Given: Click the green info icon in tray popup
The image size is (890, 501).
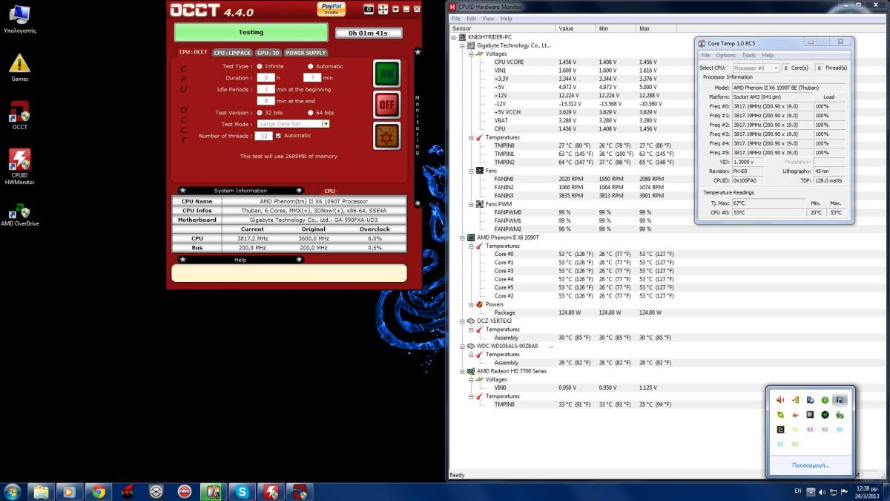Looking at the screenshot, I should click(x=825, y=399).
